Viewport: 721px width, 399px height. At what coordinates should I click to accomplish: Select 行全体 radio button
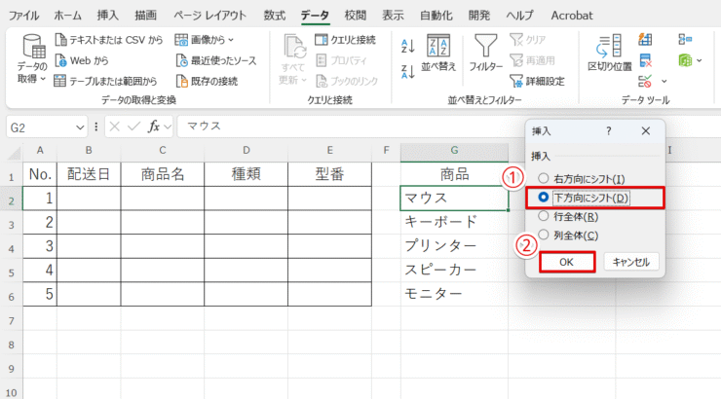coord(543,216)
